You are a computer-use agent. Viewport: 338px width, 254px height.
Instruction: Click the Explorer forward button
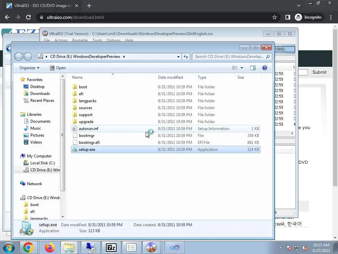[x=28, y=57]
